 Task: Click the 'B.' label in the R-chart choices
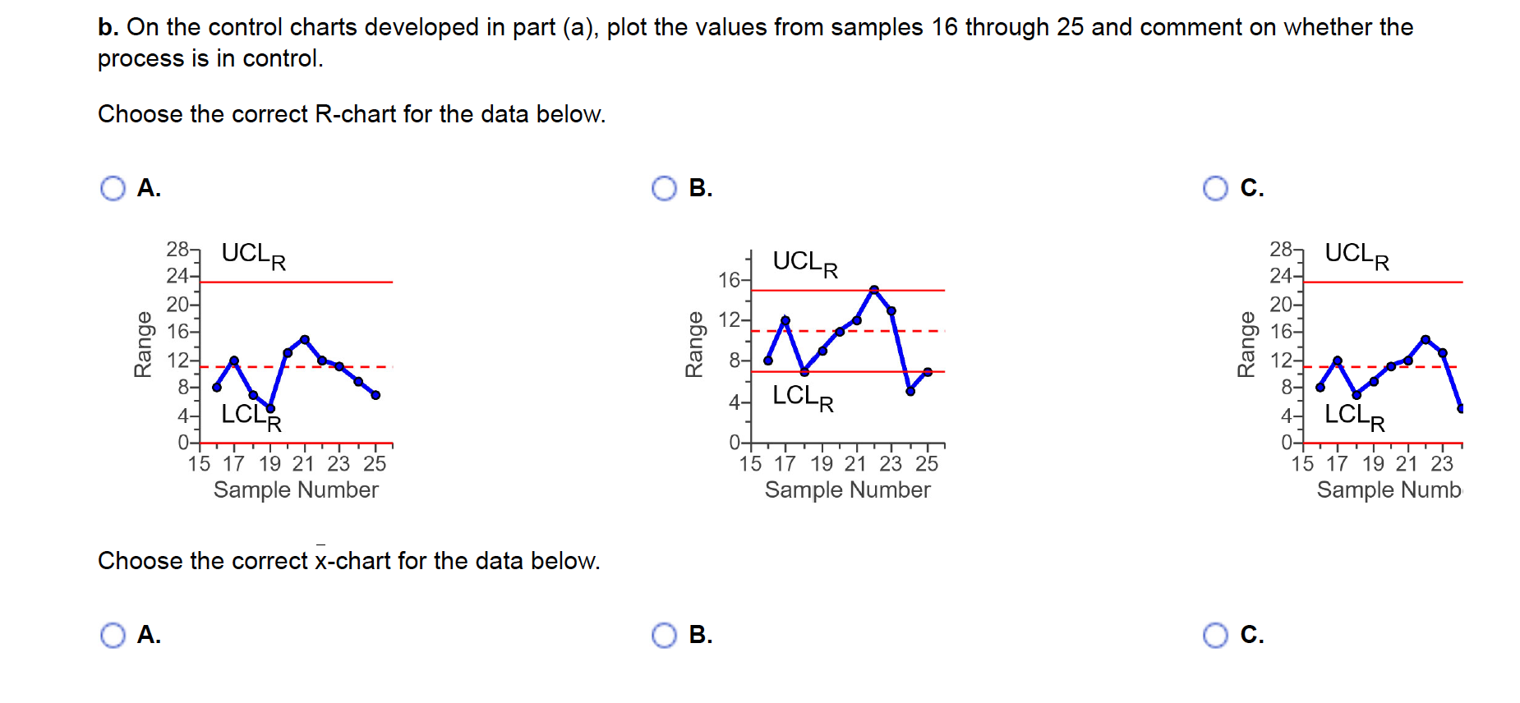[700, 188]
